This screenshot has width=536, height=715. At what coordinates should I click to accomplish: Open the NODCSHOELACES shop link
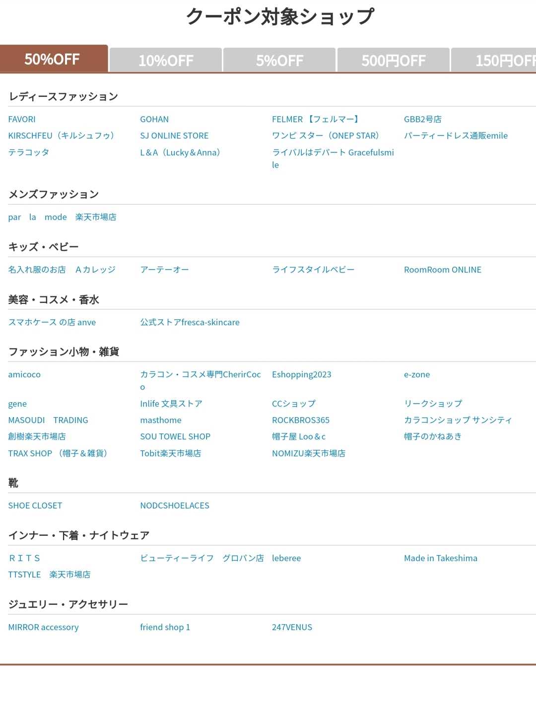(175, 505)
